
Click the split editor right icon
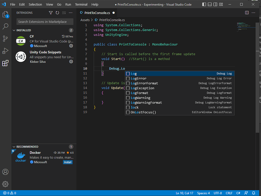click(247, 13)
